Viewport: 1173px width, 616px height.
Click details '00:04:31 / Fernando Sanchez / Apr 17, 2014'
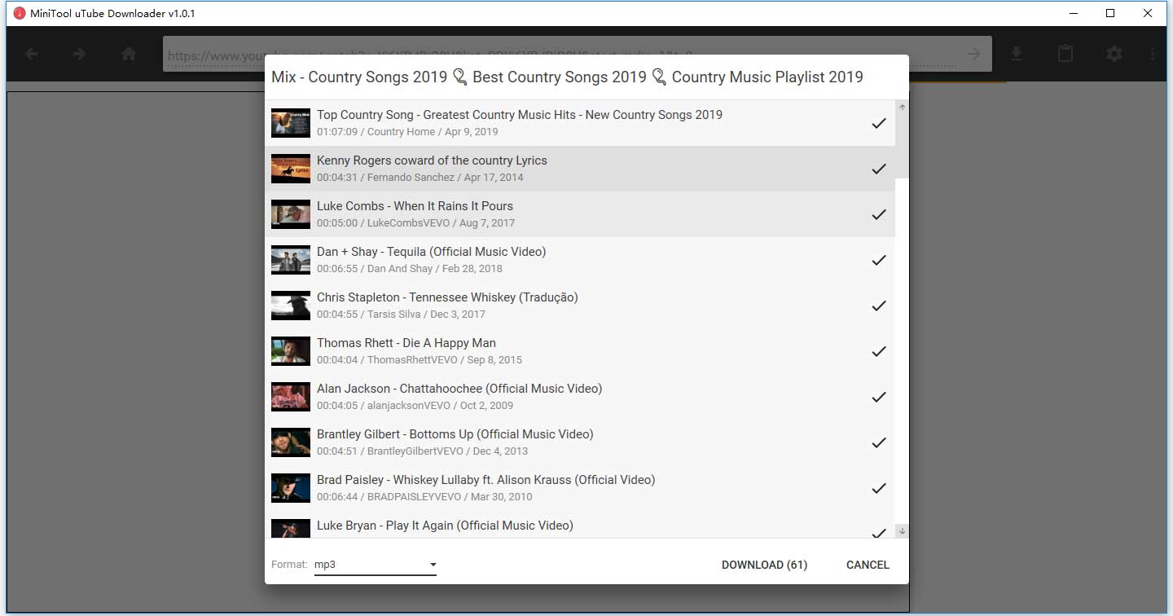coord(420,178)
